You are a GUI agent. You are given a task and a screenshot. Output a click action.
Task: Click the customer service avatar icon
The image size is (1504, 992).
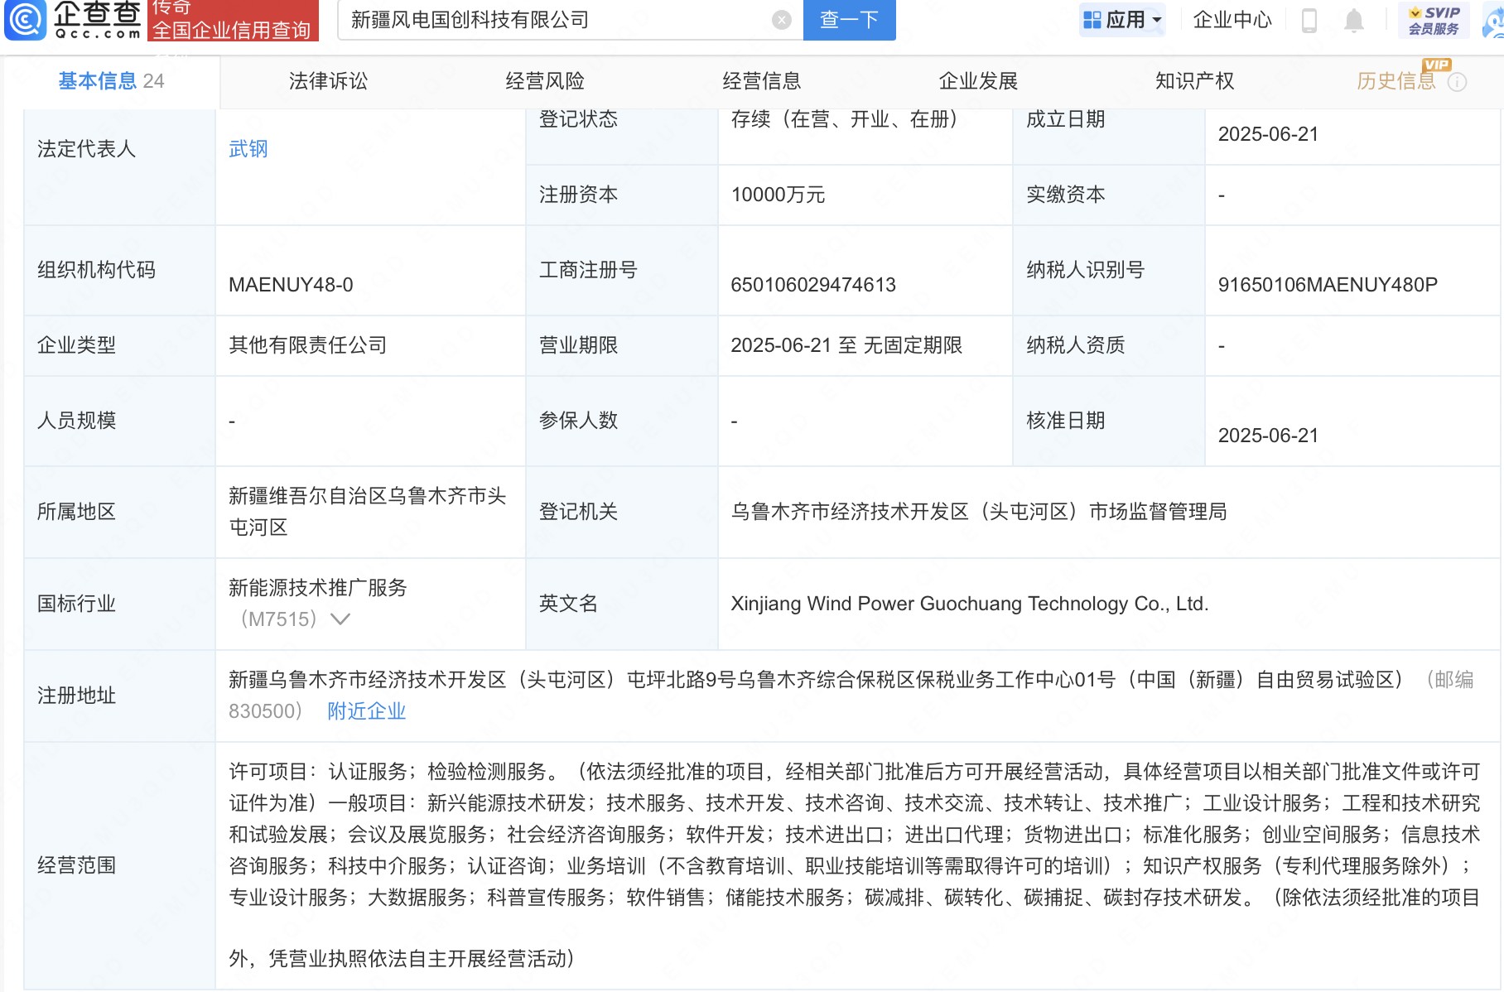(x=1493, y=20)
